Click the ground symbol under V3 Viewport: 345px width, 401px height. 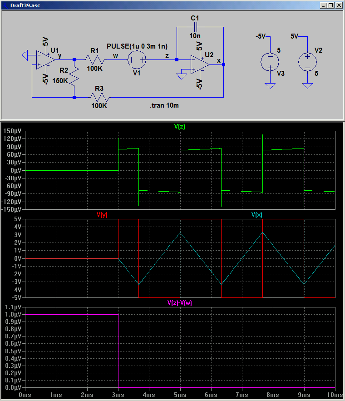[270, 86]
